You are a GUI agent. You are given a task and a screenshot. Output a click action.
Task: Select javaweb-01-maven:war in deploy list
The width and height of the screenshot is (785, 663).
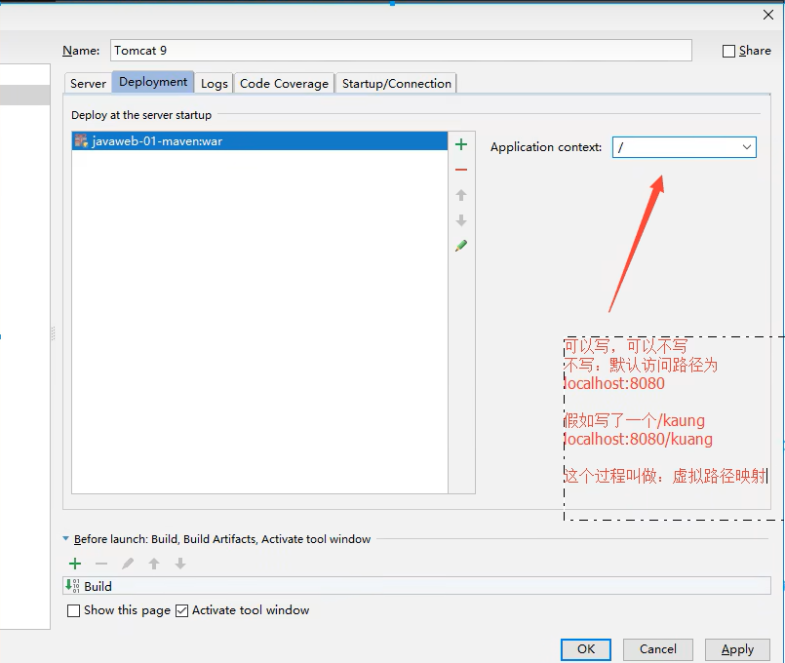click(x=259, y=141)
